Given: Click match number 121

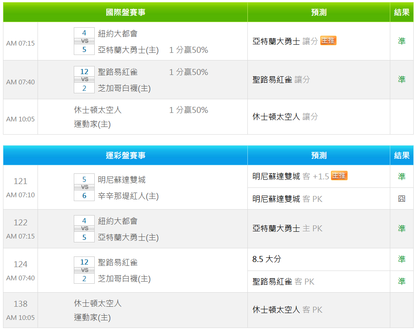Looking at the screenshot, I should (x=20, y=181).
